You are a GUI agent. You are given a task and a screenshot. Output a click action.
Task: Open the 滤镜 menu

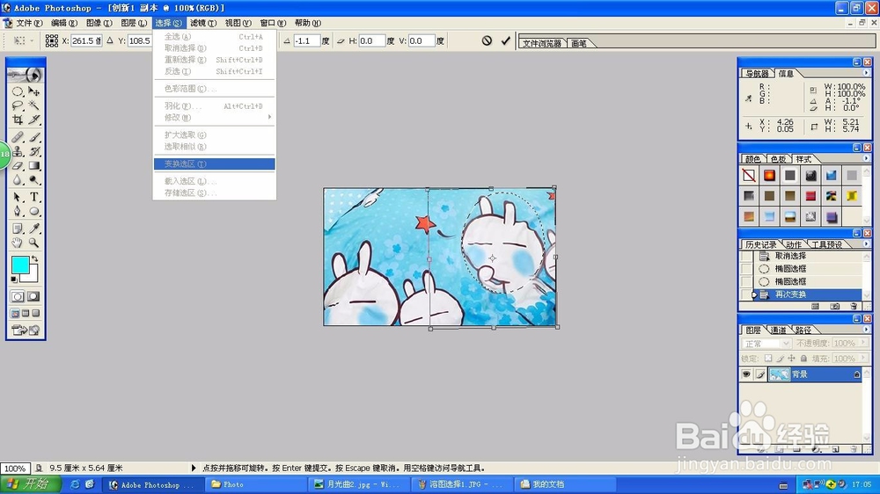point(203,23)
